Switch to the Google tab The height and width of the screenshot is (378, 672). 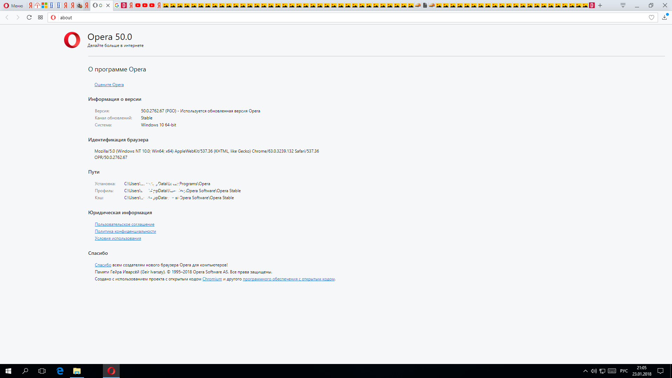(x=117, y=6)
